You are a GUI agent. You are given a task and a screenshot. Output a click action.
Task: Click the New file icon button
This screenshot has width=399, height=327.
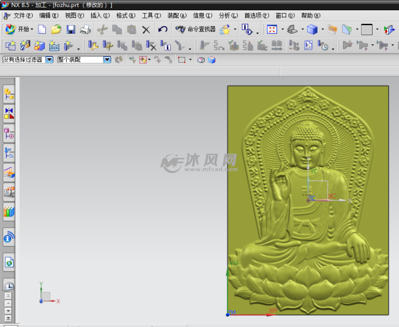(42, 29)
